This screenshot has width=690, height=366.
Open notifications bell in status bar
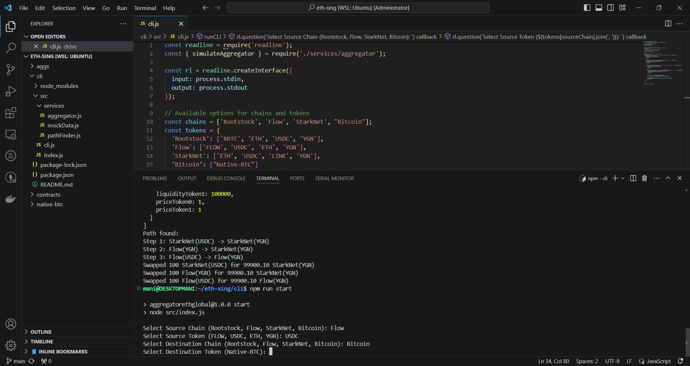coord(680,361)
